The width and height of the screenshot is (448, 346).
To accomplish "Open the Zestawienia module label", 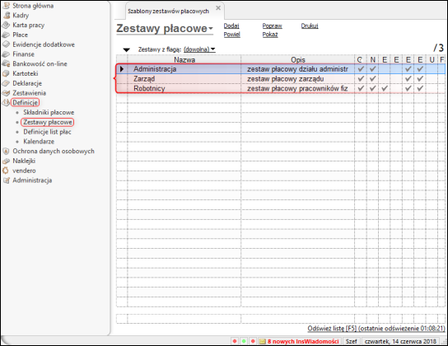I will pos(29,93).
